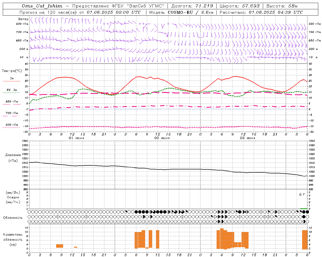Click the Облачность cloud cover label

click(13, 218)
